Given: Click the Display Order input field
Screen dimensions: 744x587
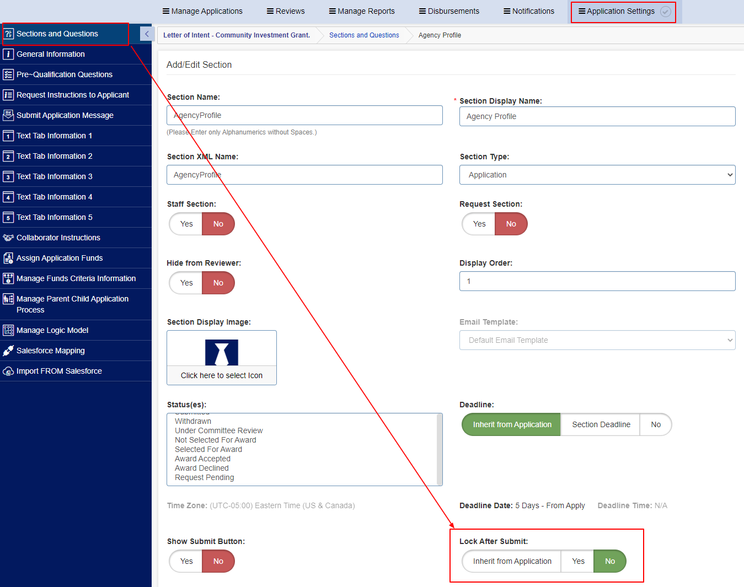Looking at the screenshot, I should (x=597, y=281).
